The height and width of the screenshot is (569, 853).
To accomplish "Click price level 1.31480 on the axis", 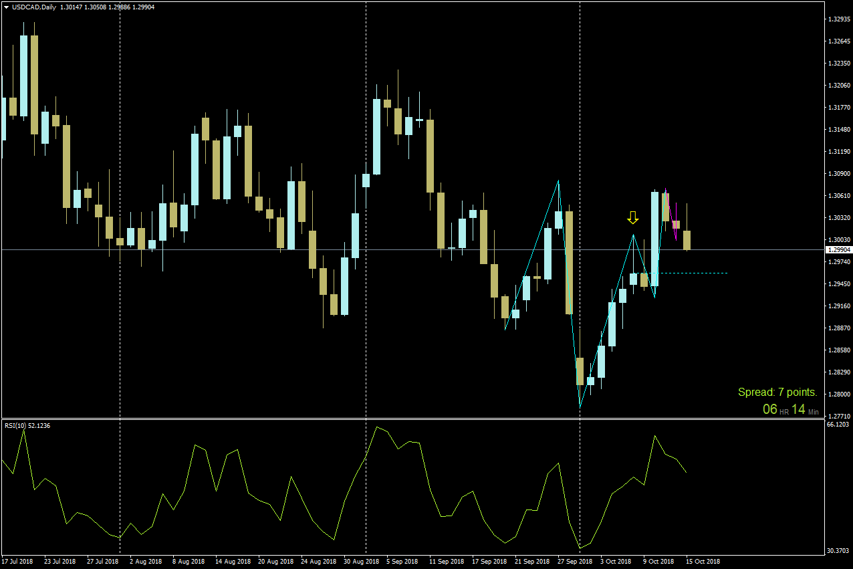I will point(838,130).
